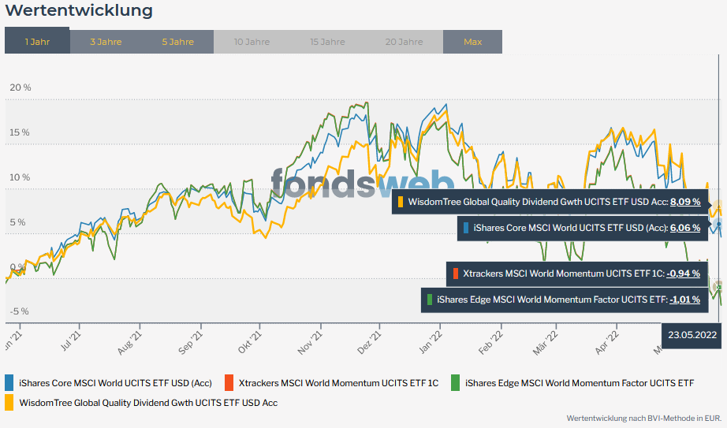
Task: Switch to the 3 Jahre tab
Action: [x=106, y=42]
